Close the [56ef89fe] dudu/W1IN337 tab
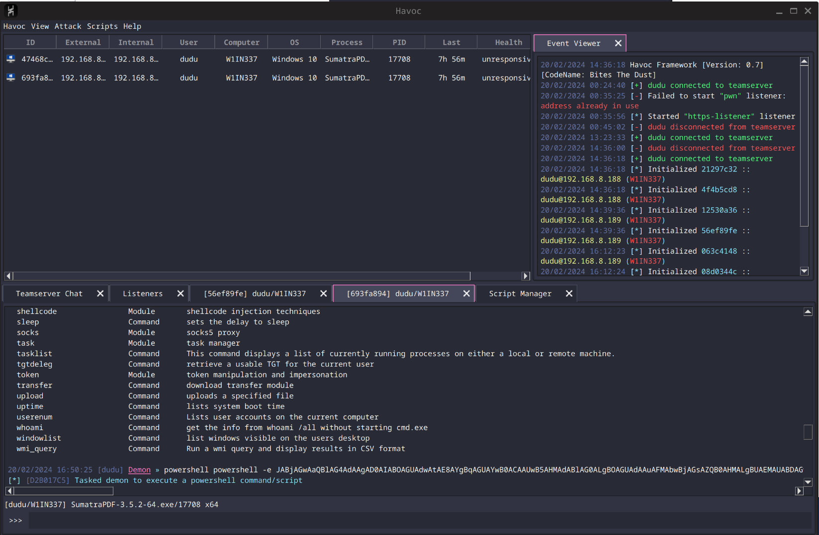819x535 pixels. [x=323, y=294]
